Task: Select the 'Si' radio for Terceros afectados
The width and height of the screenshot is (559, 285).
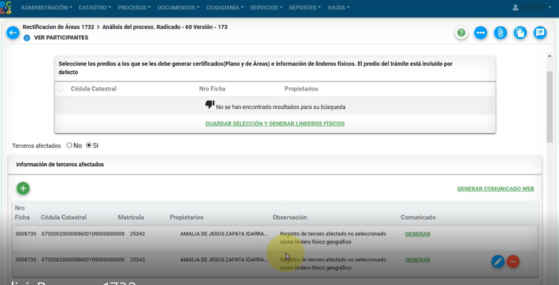Action: click(x=89, y=145)
